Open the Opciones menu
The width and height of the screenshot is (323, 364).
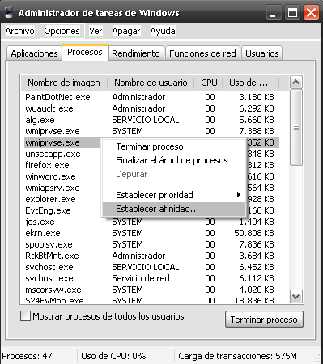(62, 31)
